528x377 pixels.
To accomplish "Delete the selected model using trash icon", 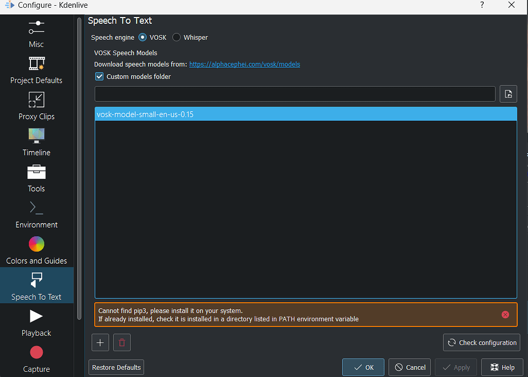I will pyautogui.click(x=122, y=342).
